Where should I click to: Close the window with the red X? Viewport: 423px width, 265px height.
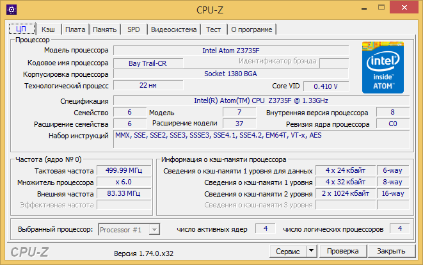(404, 7)
